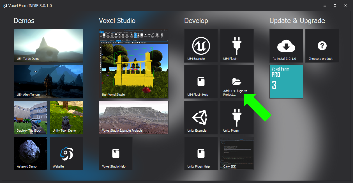
Task: Minimize the Voxel Farm window
Action: (325, 6)
